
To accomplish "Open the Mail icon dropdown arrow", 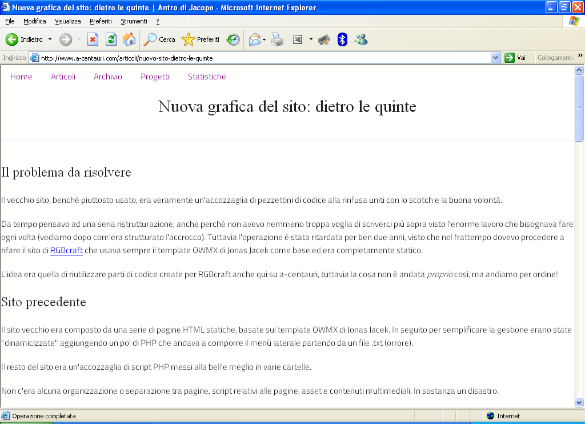I will coord(264,39).
